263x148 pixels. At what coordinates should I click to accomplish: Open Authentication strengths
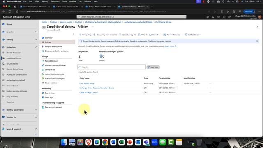click(x=55, y=79)
